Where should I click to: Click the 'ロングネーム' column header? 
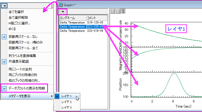tap(73, 18)
